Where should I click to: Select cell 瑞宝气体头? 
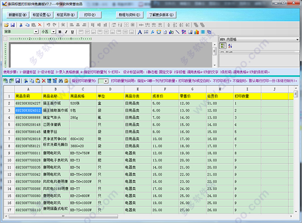click(56, 117)
